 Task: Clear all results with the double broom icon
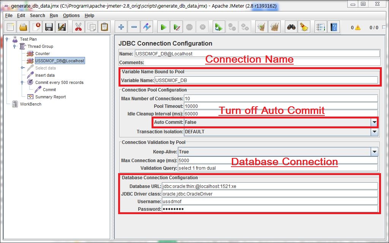(x=274, y=27)
